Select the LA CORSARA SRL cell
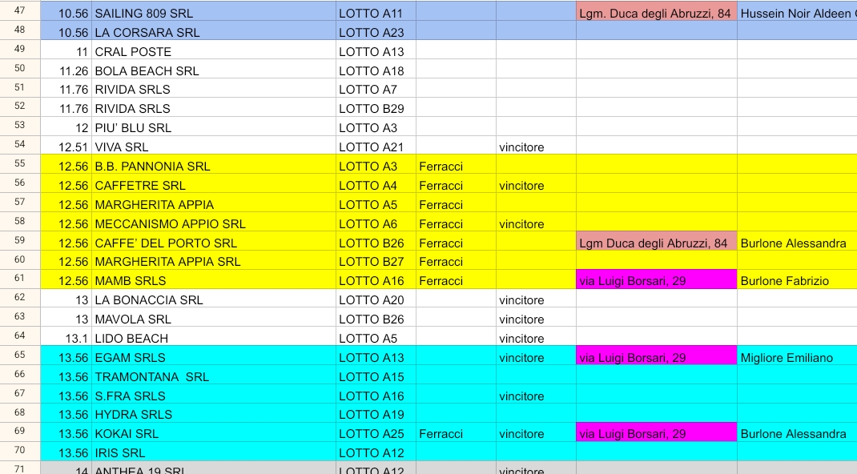The width and height of the screenshot is (857, 474). 213,33
